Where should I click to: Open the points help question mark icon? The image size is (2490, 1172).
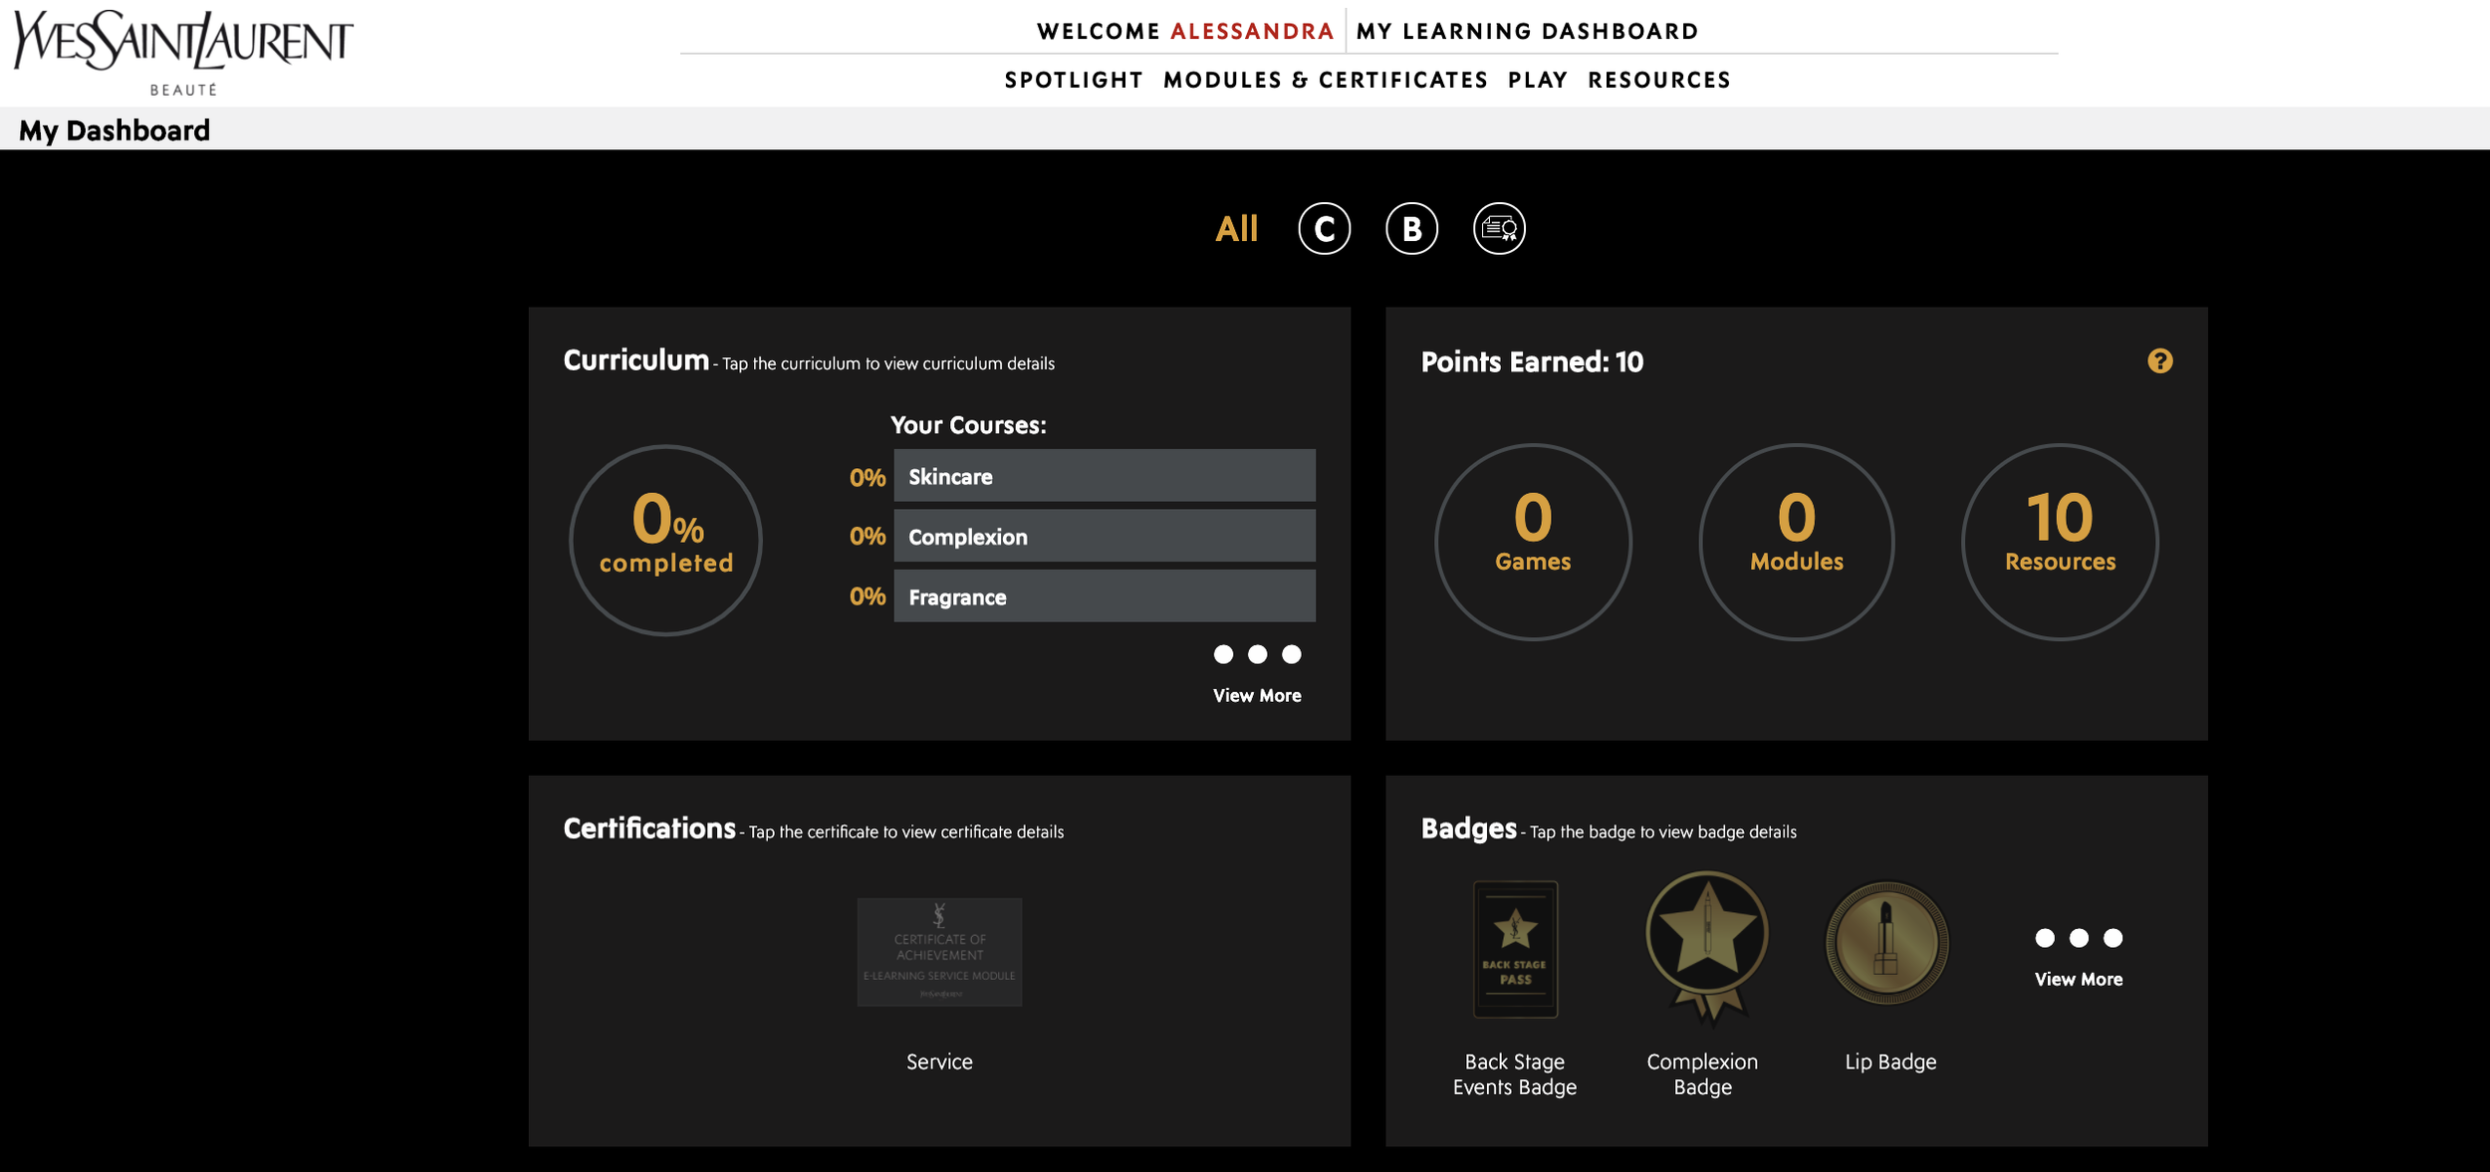click(x=2159, y=361)
